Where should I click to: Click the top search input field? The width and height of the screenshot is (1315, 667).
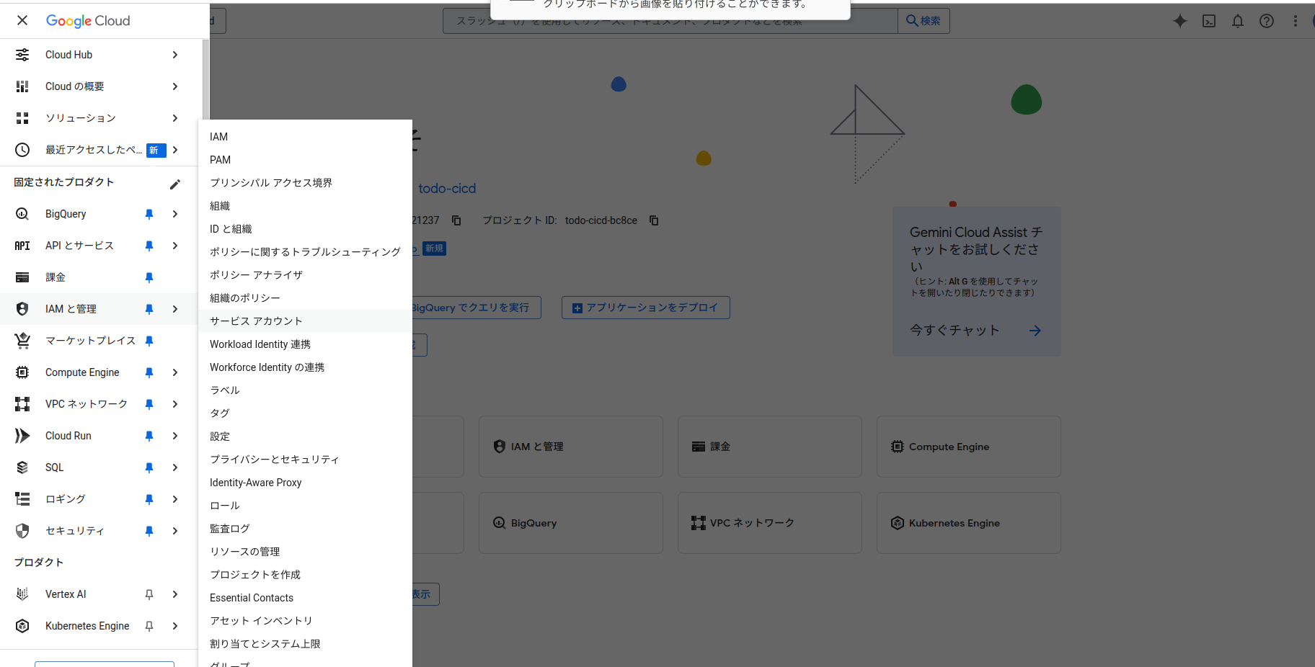670,21
